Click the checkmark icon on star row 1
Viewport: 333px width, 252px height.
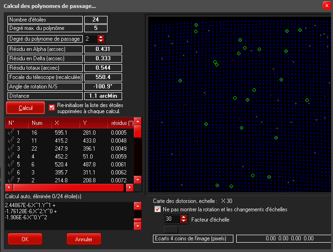click(x=10, y=132)
